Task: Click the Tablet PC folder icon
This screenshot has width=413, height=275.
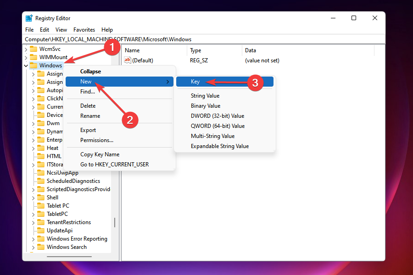Action: (41, 205)
